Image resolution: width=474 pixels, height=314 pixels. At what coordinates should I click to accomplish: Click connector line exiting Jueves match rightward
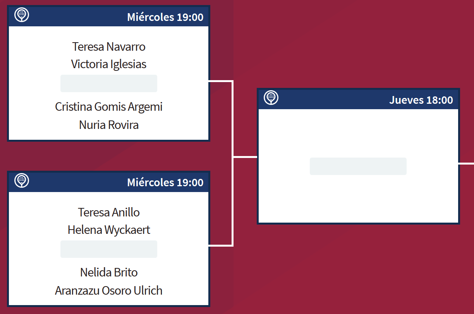pos(467,163)
